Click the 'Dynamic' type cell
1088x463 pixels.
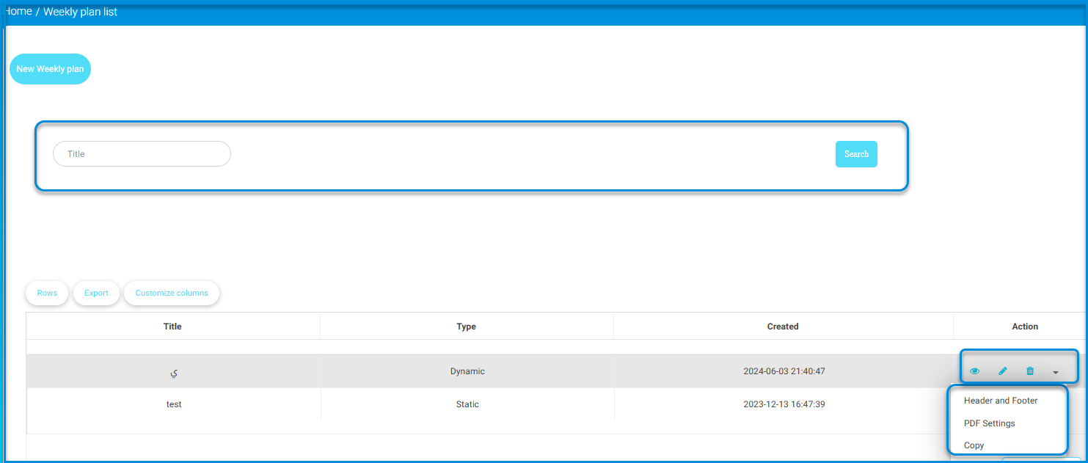[x=467, y=371]
